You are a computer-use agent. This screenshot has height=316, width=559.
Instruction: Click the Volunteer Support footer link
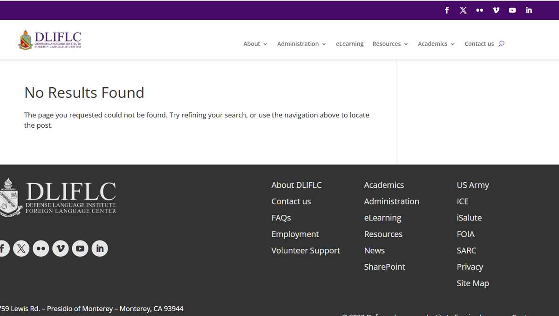tap(306, 250)
